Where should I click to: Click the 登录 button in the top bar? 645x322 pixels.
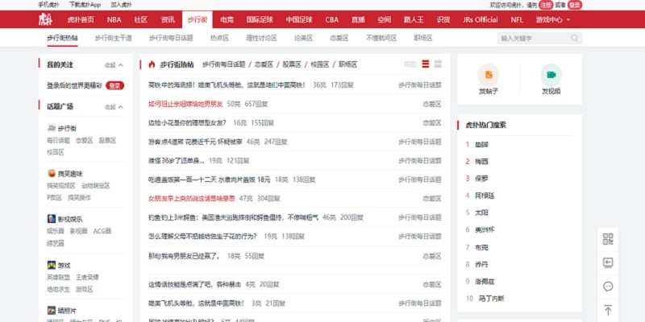(x=575, y=5)
